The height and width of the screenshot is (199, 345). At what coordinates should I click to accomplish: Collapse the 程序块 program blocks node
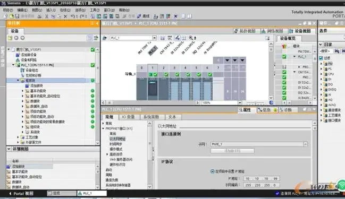coord(18,80)
